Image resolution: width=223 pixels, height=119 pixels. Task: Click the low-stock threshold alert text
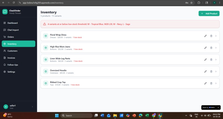(89, 24)
